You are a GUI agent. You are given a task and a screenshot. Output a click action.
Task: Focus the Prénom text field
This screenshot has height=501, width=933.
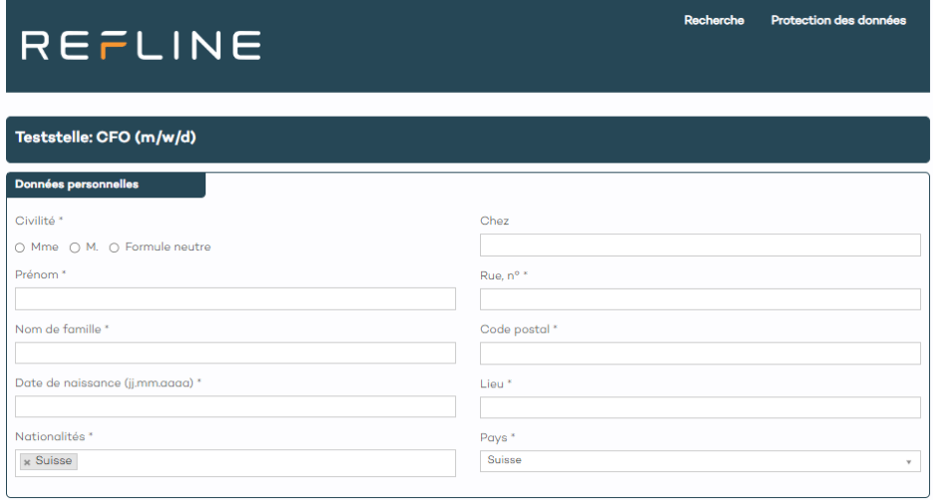tap(235, 298)
